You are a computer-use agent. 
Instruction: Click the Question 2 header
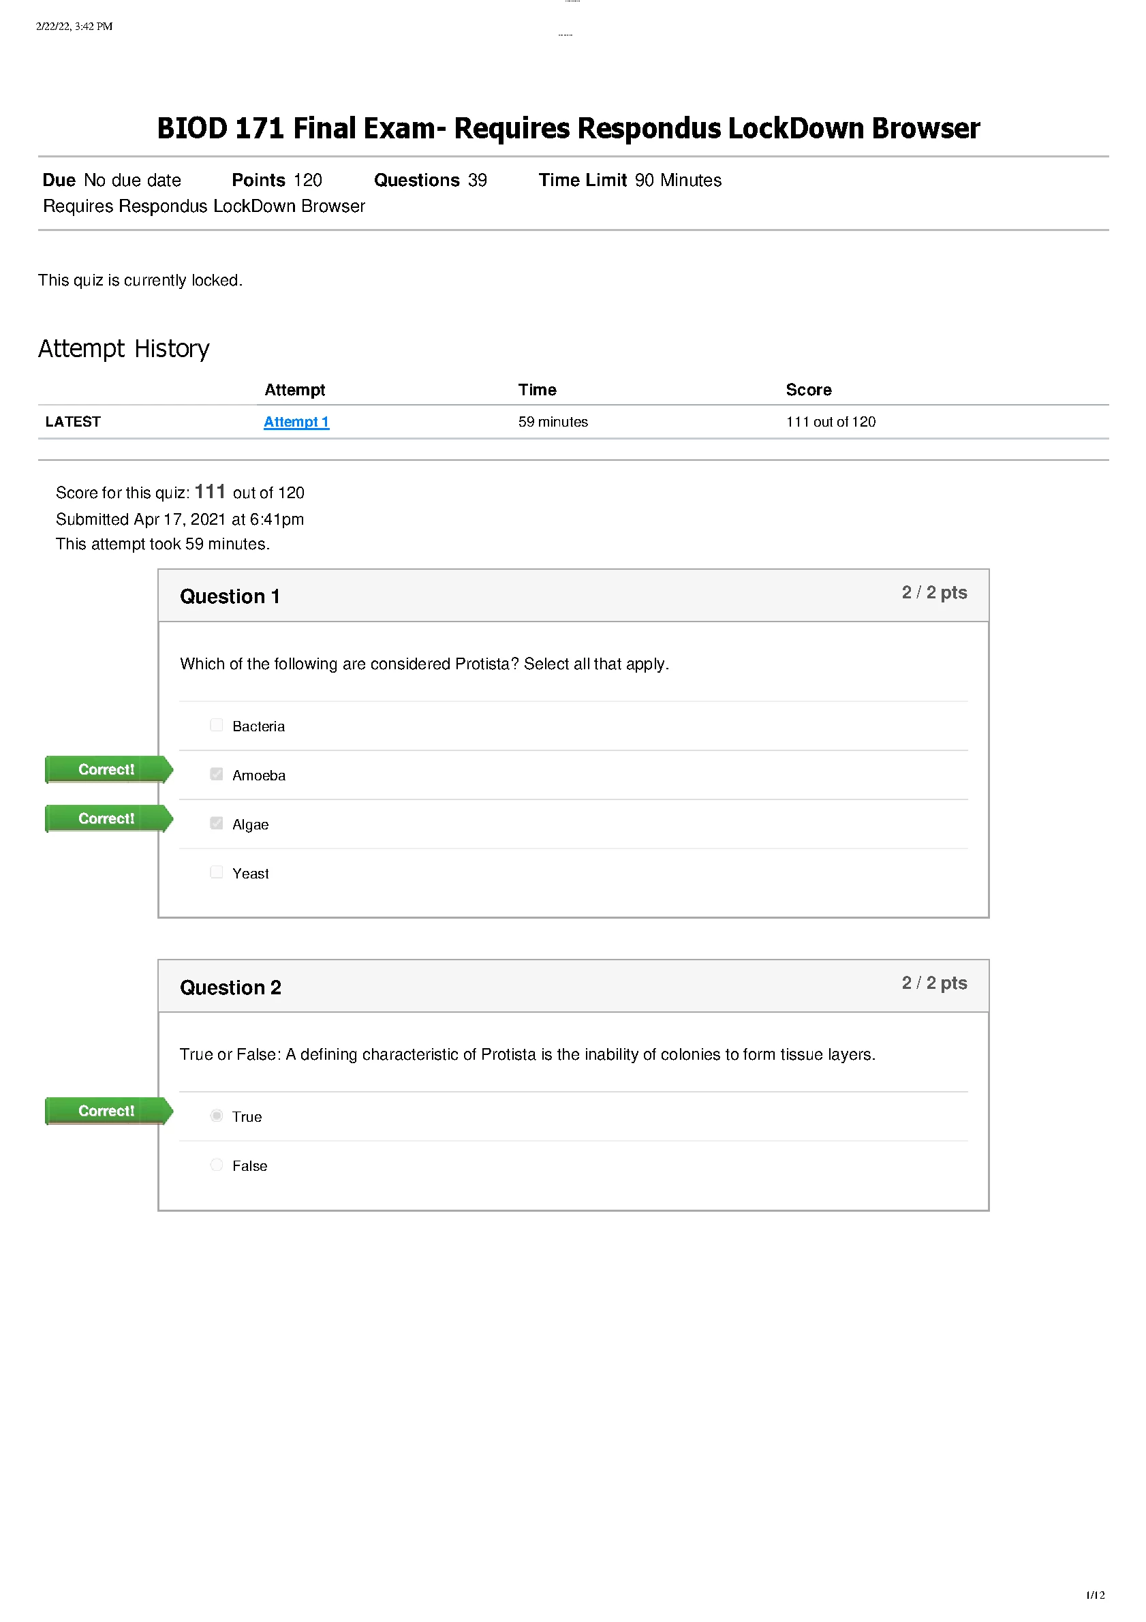(231, 988)
